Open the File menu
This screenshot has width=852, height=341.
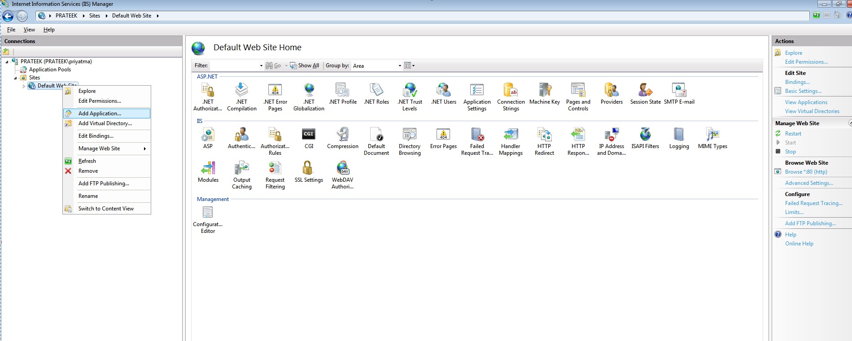click(11, 30)
